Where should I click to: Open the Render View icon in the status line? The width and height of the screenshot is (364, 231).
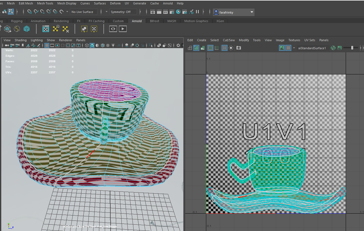[152, 12]
